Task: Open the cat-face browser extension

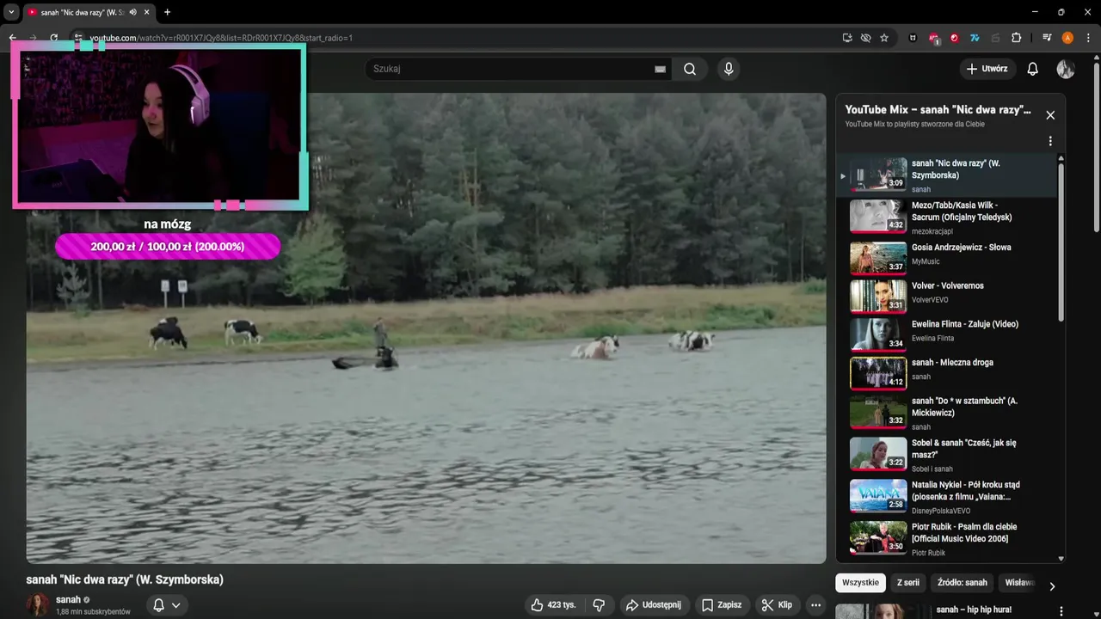Action: pyautogui.click(x=913, y=38)
